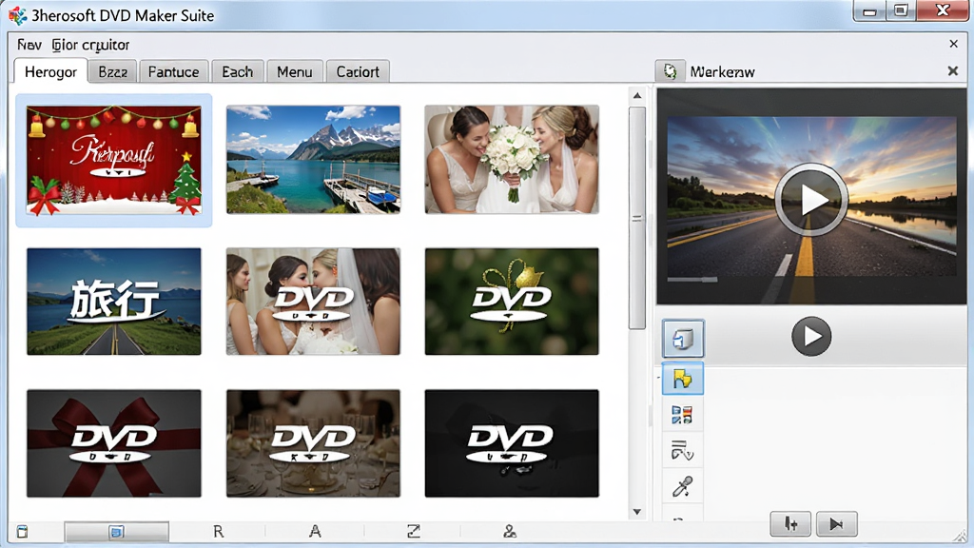Image resolution: width=974 pixels, height=548 pixels.
Task: Click the template list scroll-down arrow
Action: click(636, 512)
